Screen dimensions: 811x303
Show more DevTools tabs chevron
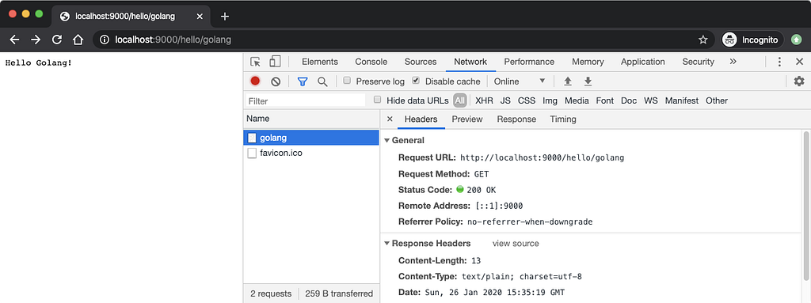(733, 62)
